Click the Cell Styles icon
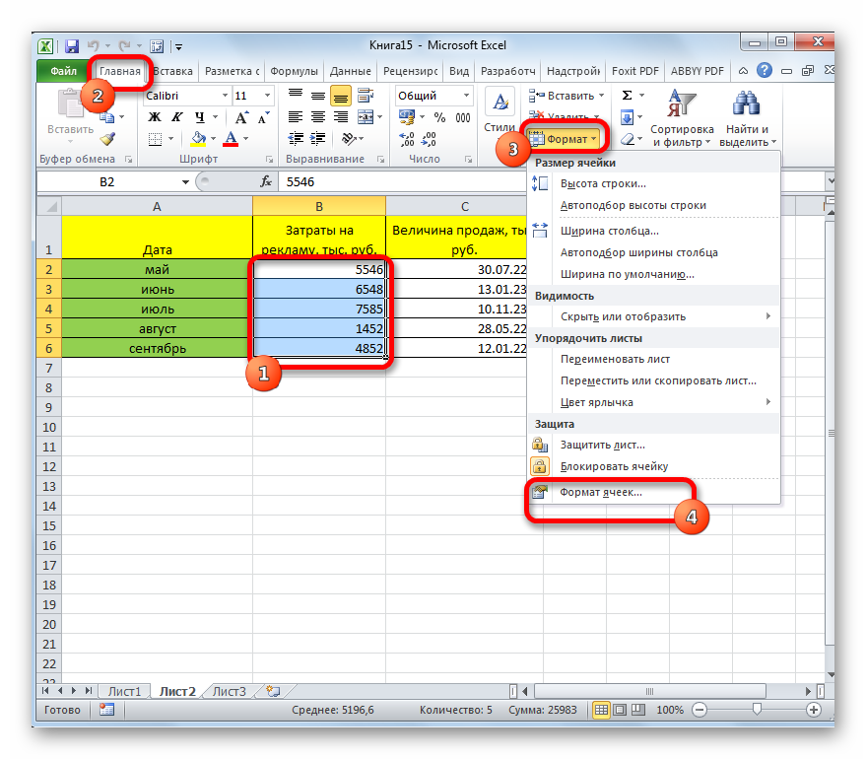This screenshot has width=866, height=759. [500, 108]
